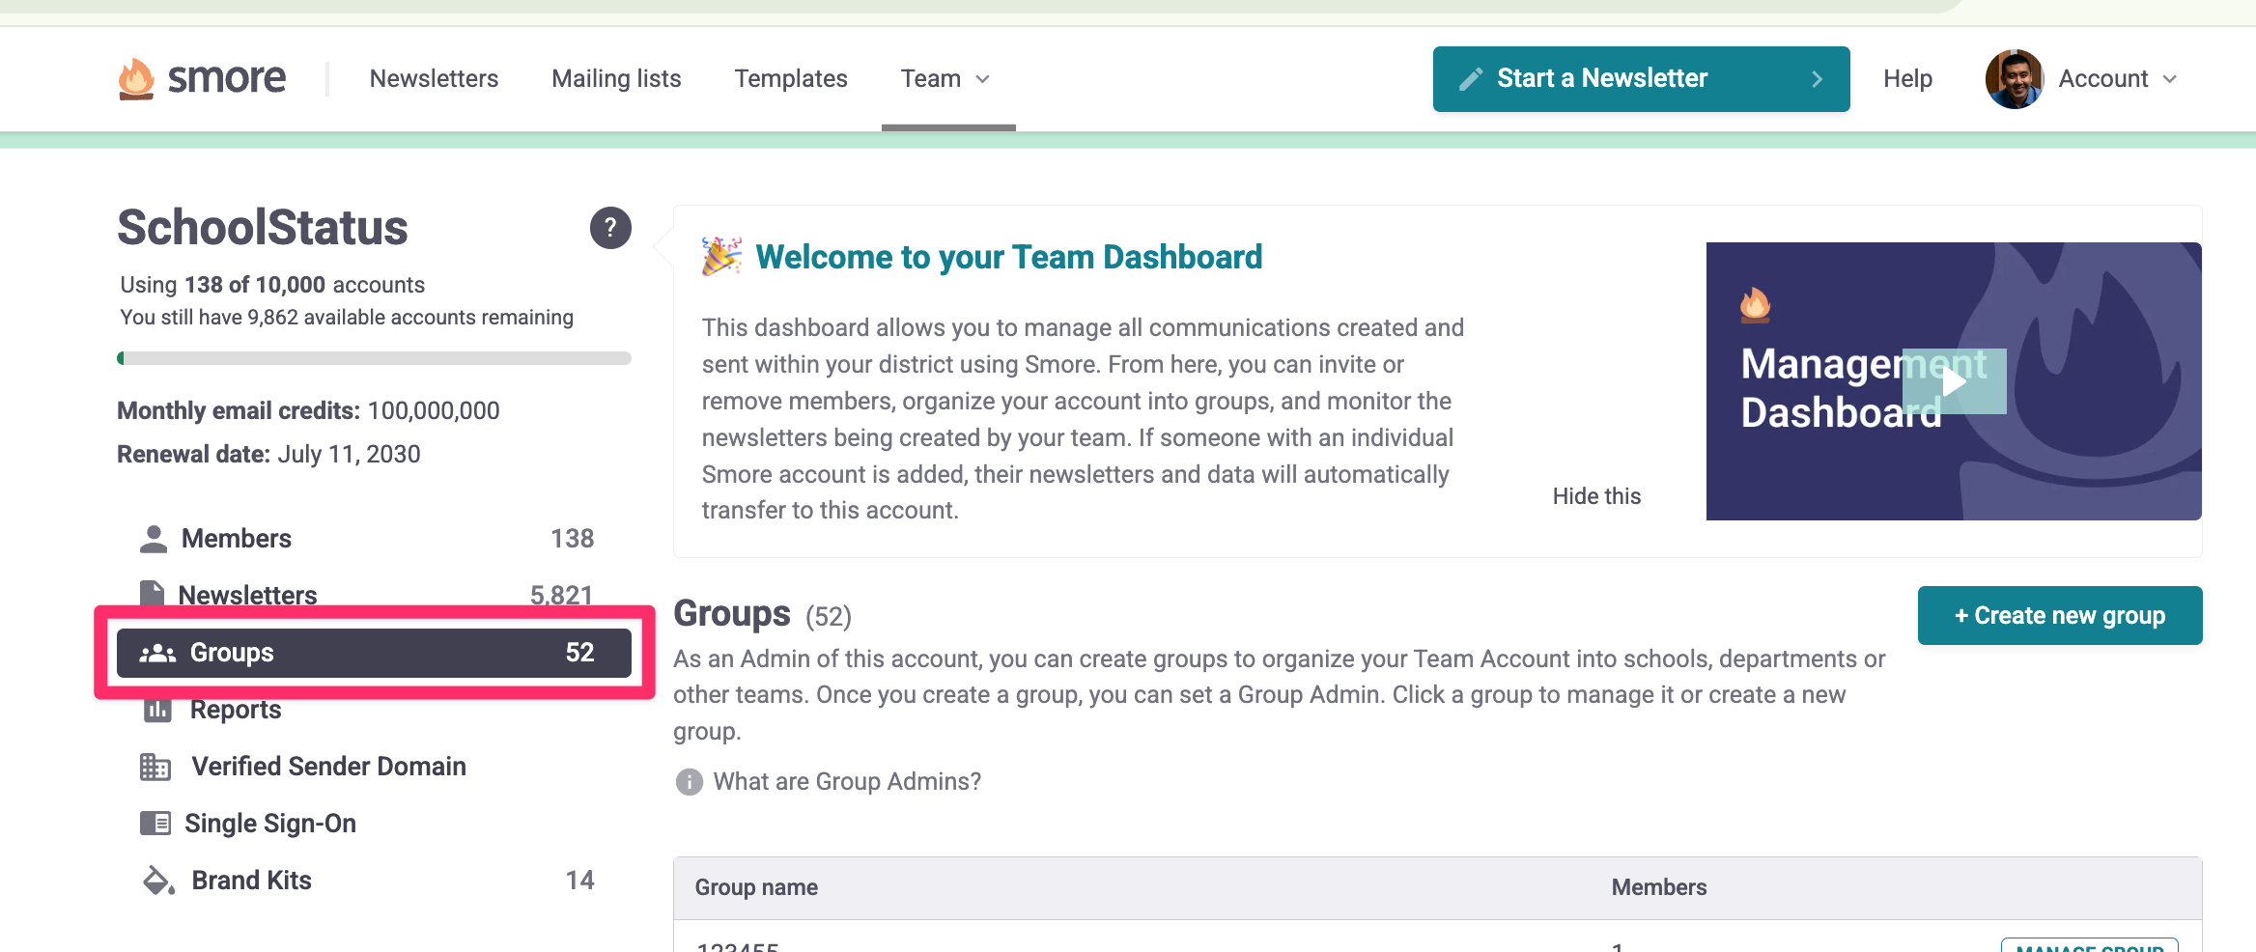2256x952 pixels.
Task: Click the question mark help icon
Action: click(x=610, y=228)
